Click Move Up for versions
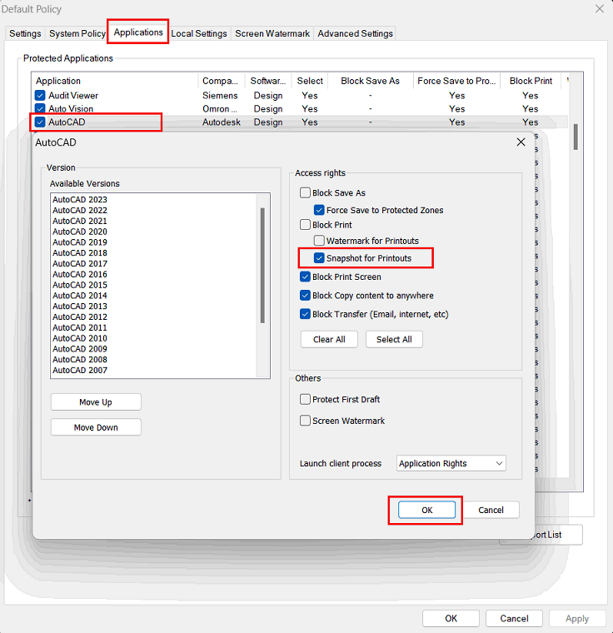 coord(96,402)
